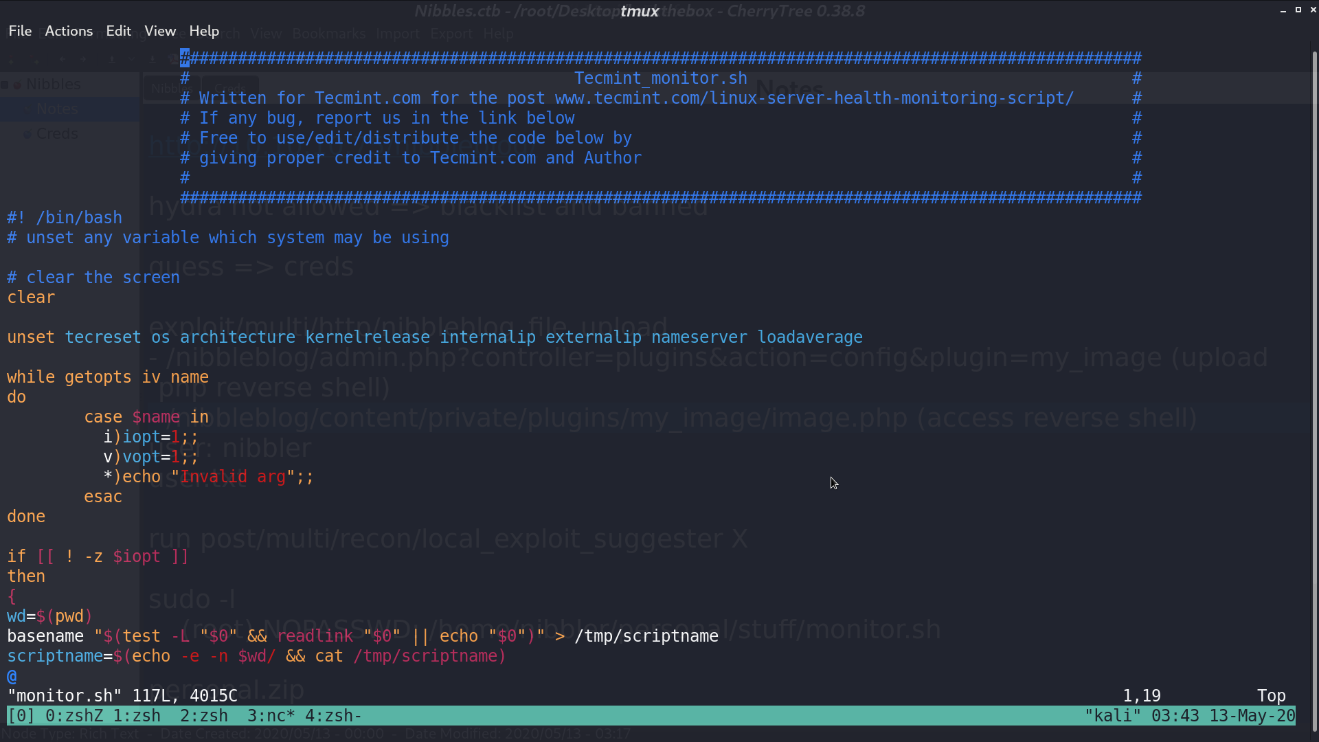The width and height of the screenshot is (1319, 742).
Task: Click /tmp/scriptname in the basename line
Action: click(x=646, y=636)
